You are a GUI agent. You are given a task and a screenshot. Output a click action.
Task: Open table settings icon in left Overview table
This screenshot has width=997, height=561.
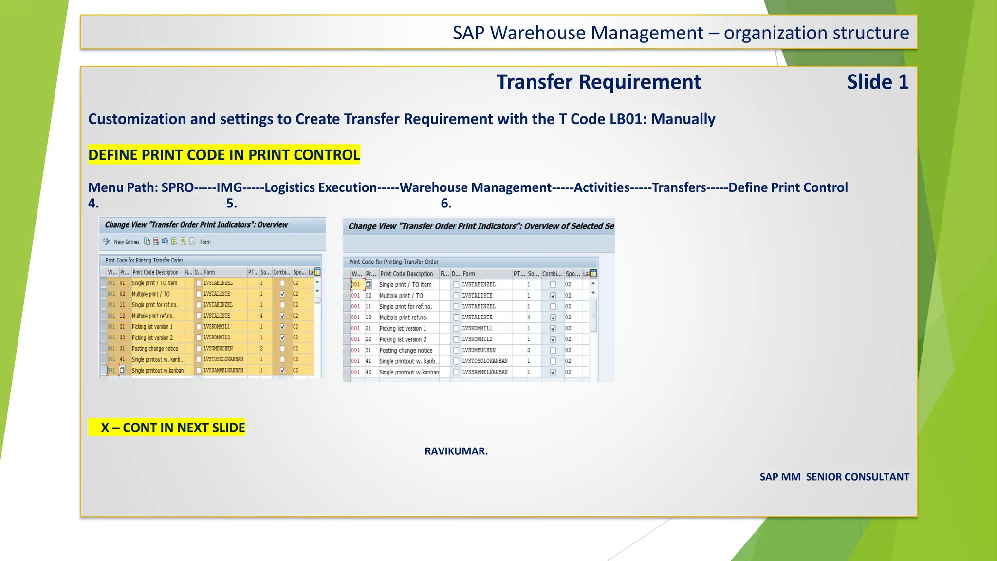coord(317,272)
